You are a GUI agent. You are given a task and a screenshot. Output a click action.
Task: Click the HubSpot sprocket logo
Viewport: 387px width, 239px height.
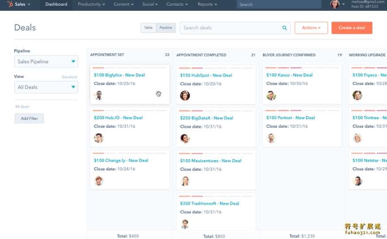(x=10, y=4)
